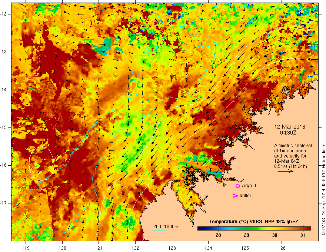This screenshot has width=326, height=252.
Task: Click the 119 longitude axis label
Action: coord(26,248)
